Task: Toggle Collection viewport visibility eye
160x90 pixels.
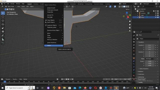Action: 156,11
